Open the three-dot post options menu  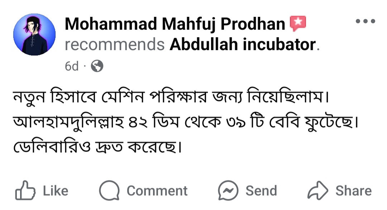(x=365, y=21)
